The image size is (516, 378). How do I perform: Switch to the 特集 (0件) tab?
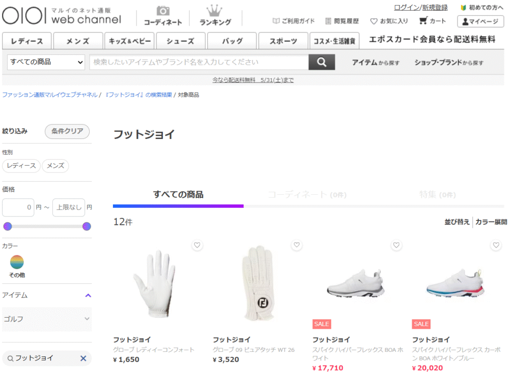pos(437,195)
